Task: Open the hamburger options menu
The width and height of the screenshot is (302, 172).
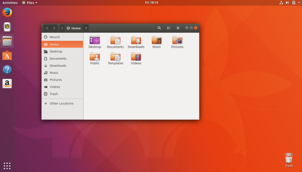Action: [x=178, y=28]
